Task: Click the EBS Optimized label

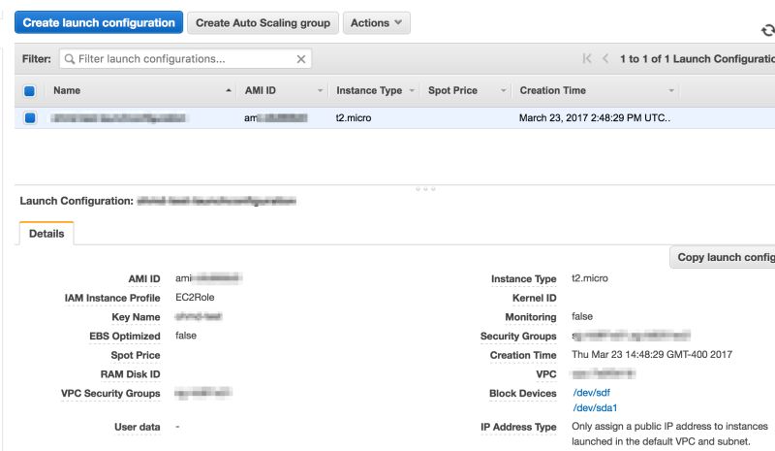Action: pyautogui.click(x=125, y=337)
